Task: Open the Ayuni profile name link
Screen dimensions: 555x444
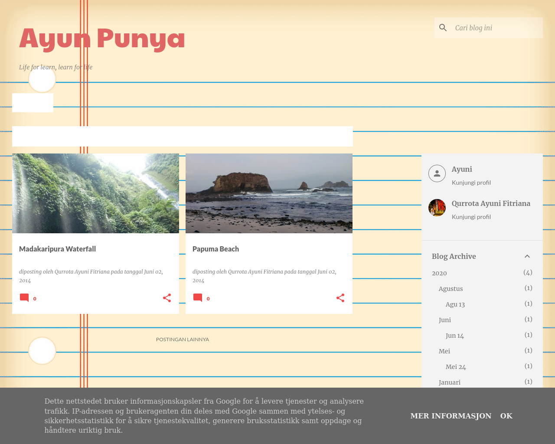Action: click(x=462, y=169)
